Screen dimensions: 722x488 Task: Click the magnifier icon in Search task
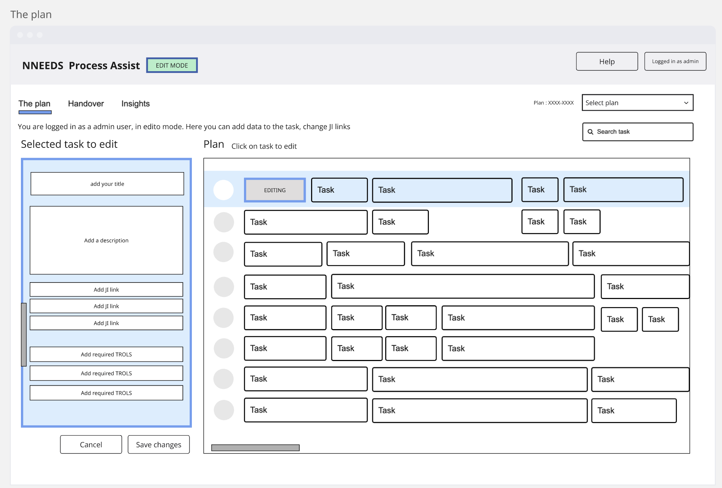click(590, 132)
